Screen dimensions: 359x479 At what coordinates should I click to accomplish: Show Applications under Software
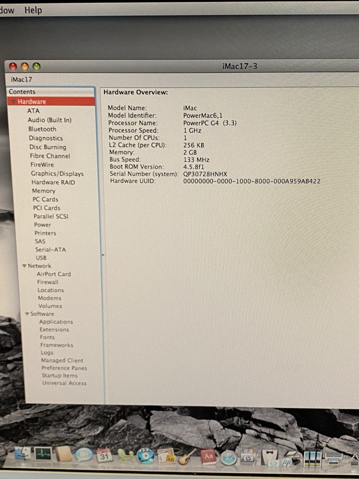coord(56,322)
